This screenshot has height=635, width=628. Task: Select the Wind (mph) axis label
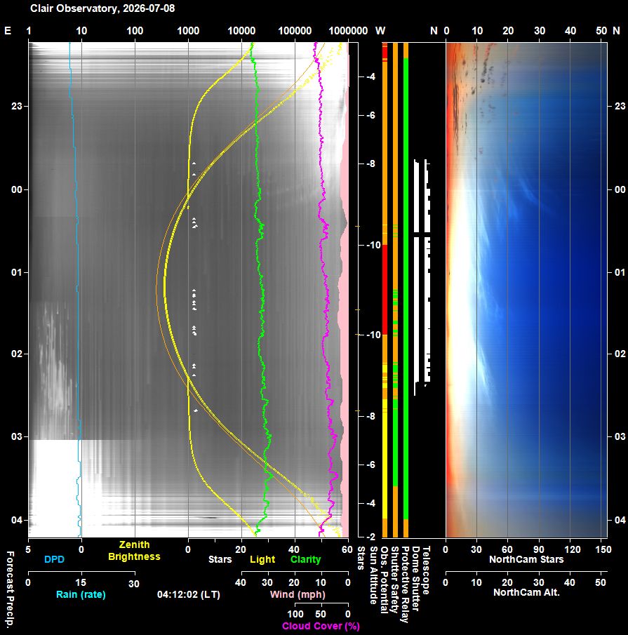coord(298,594)
